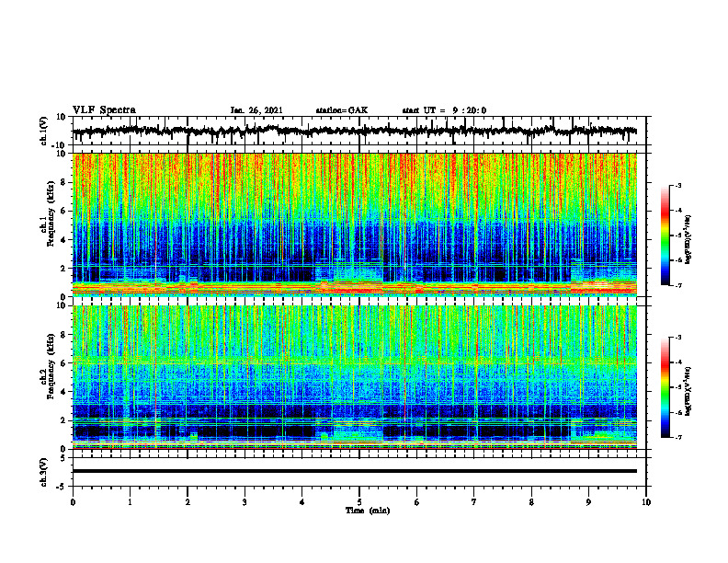Click the ch.1 voltage waveform trace
This screenshot has height=563, width=728.
tap(354, 131)
